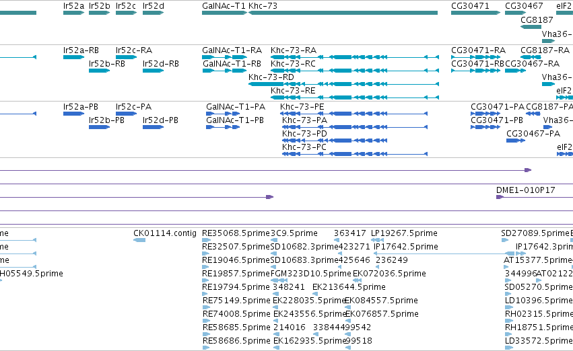Click EST EK213644.5prime
The height and width of the screenshot is (351, 573).
coord(349,288)
